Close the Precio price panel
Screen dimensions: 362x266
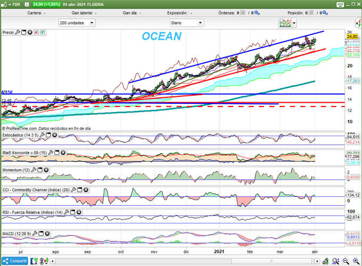(30, 32)
